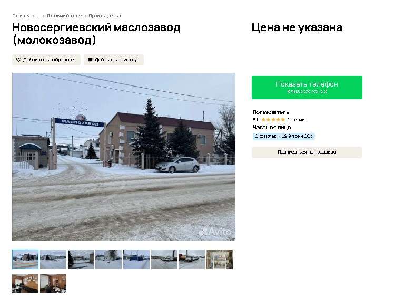
Task: Open the eighth thumbnail with the product shelf
Action: [x=220, y=259]
